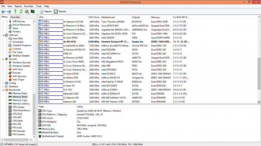This screenshot has width=261, height=146.
Task: Open the View menu
Action: 10,6
